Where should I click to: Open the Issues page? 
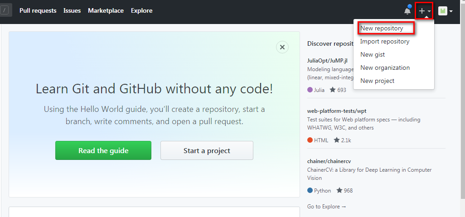click(72, 11)
